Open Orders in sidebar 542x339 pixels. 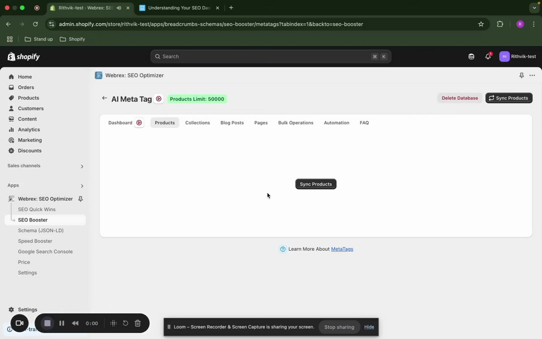pos(26,87)
